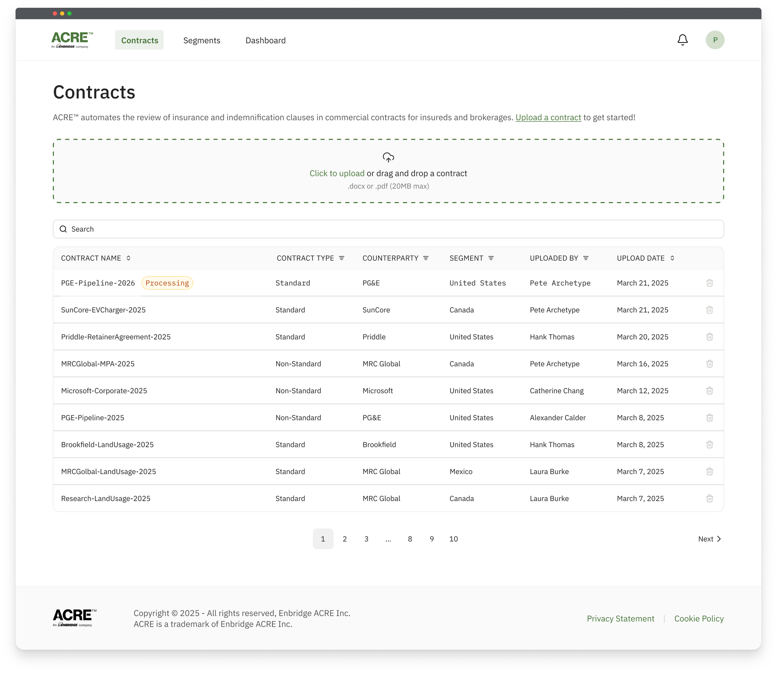Toggle sorting by Upload Date
This screenshot has width=777, height=673.
pos(672,258)
